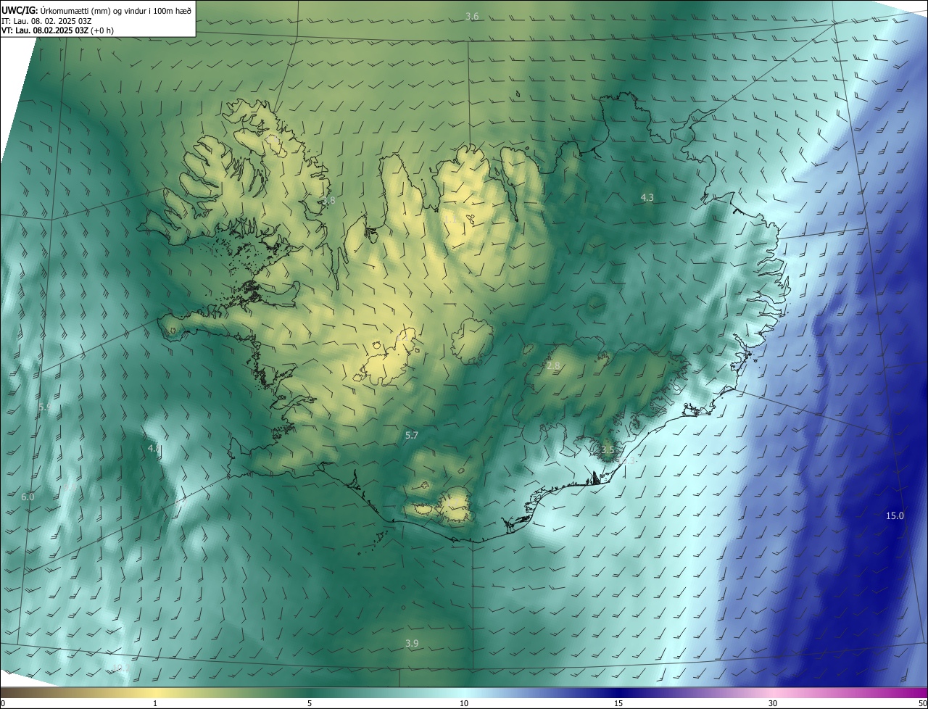Select the 4.3 value label on the map
Screen dimensions: 928x709
point(647,197)
